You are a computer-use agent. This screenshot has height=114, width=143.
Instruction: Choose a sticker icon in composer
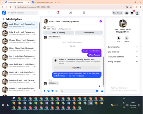coord(53,91)
